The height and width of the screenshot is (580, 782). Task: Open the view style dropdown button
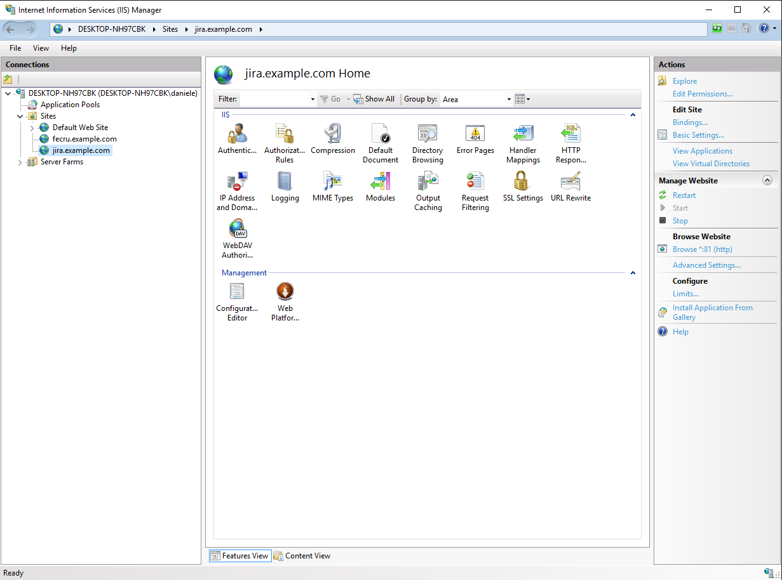coord(522,99)
